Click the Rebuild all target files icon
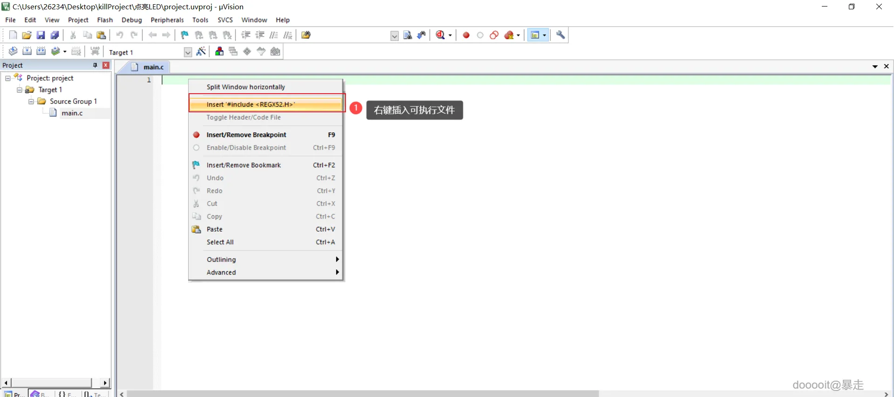Screen dimensions: 894x397 [x=41, y=51]
